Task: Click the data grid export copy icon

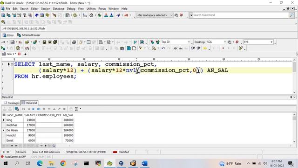Action: pos(17,109)
